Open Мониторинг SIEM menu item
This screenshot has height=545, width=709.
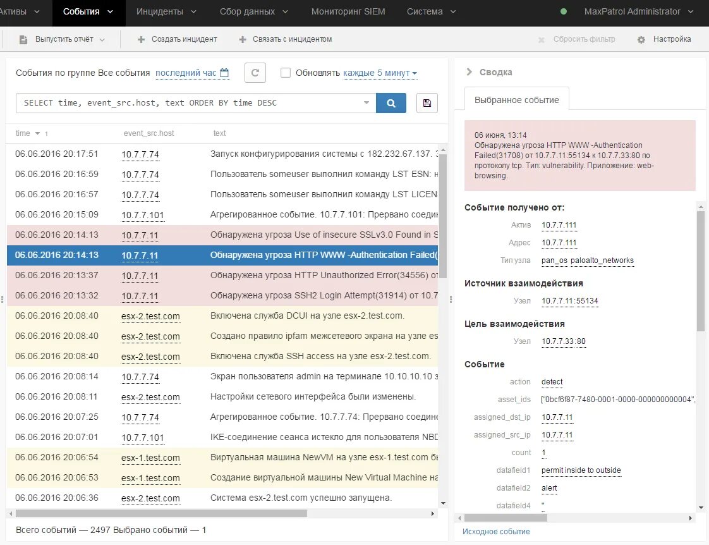click(x=348, y=12)
